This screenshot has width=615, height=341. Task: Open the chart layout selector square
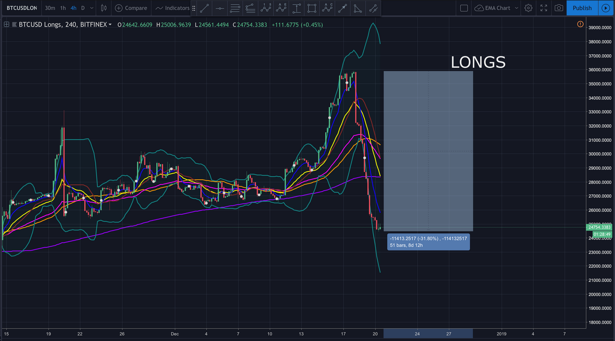point(464,8)
